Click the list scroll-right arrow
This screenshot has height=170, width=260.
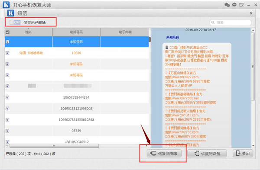(146, 146)
